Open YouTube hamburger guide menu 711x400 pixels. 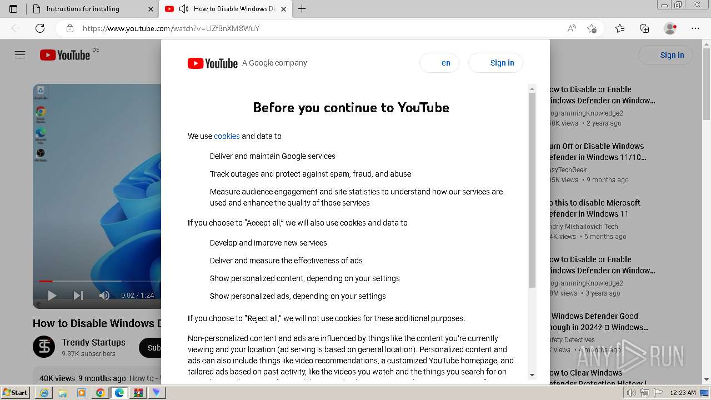(x=20, y=55)
